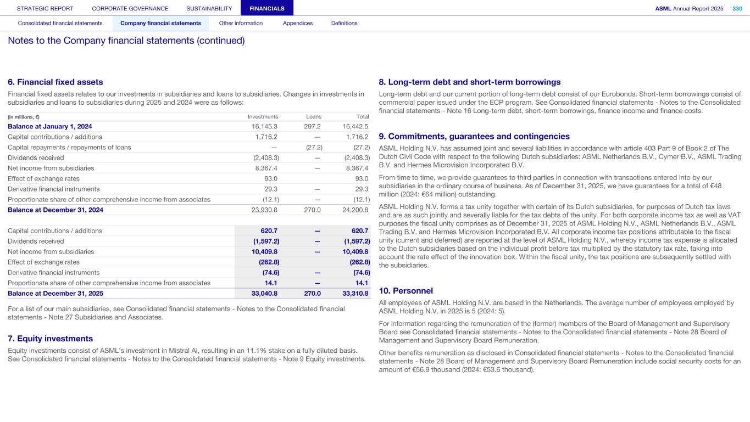Click the 33,310.8 total balance value
The image size is (750, 422).
[x=355, y=293]
